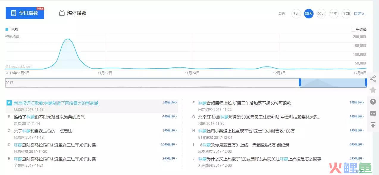Expand 6条相关 for item B
379x175 pixels.
coord(170,117)
